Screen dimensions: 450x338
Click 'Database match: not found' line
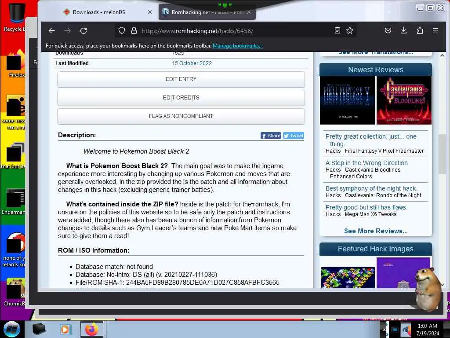pos(114,267)
